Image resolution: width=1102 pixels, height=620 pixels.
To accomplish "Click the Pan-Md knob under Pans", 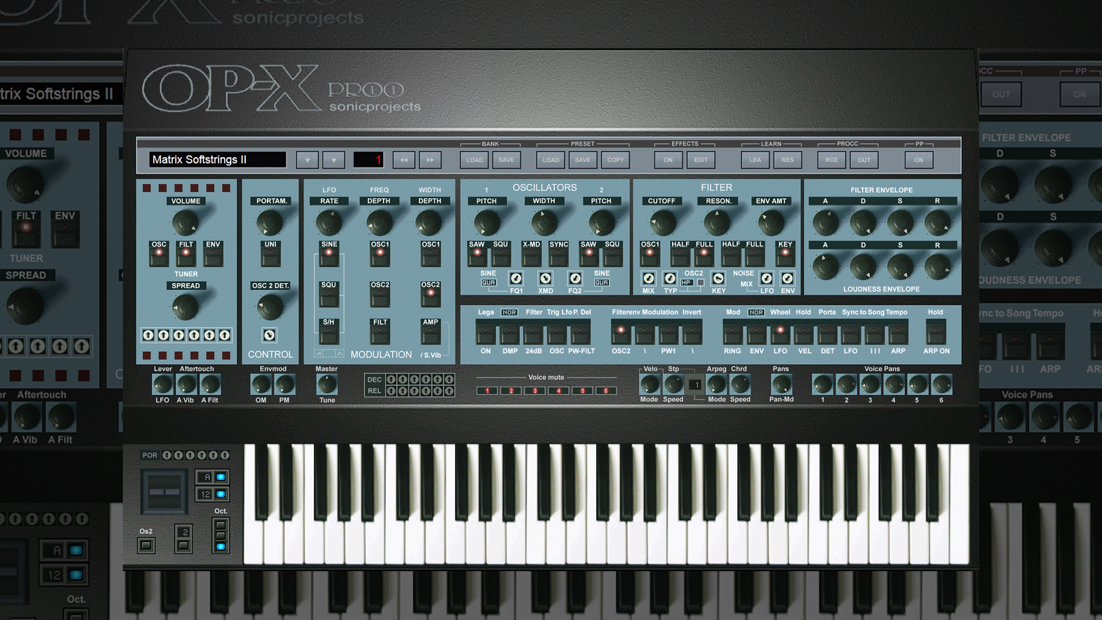I will point(781,385).
